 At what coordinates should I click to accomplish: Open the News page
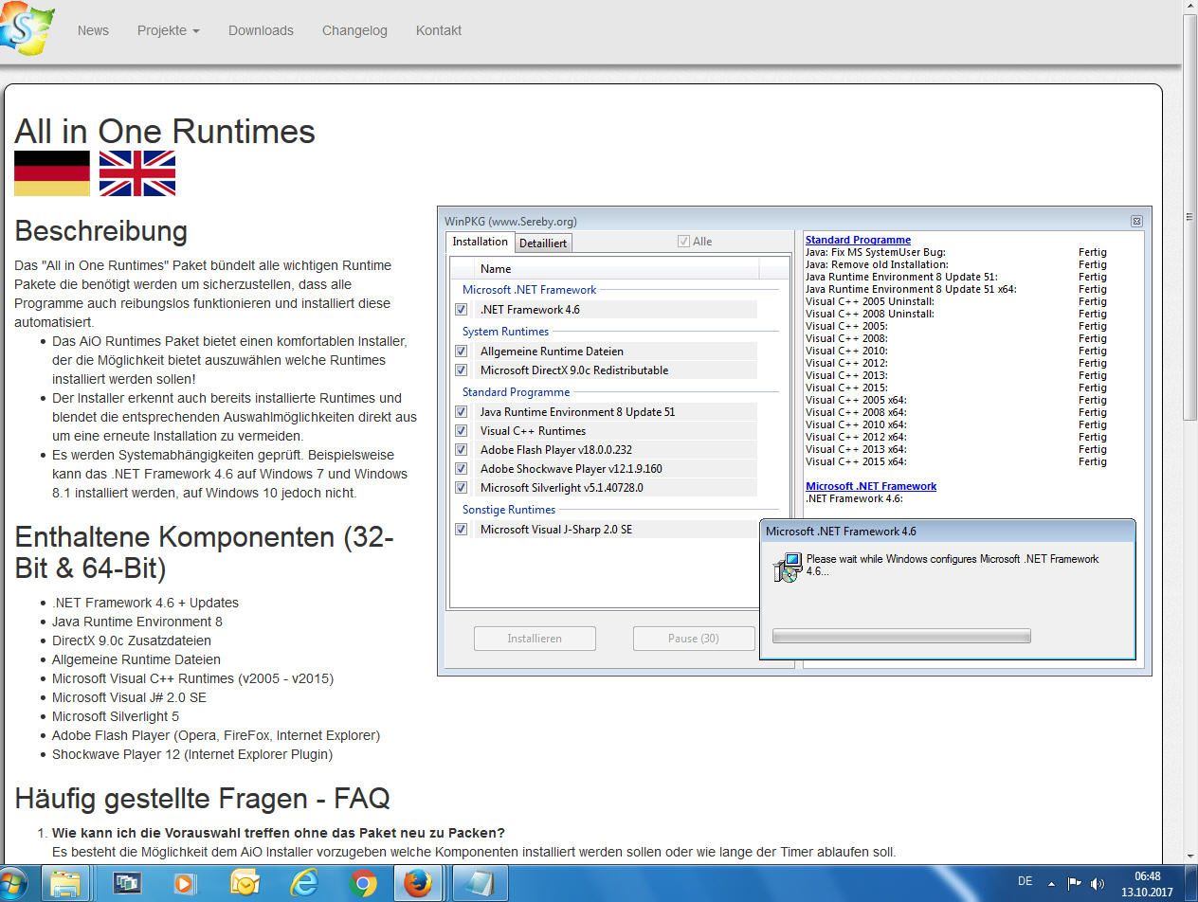pyautogui.click(x=93, y=30)
